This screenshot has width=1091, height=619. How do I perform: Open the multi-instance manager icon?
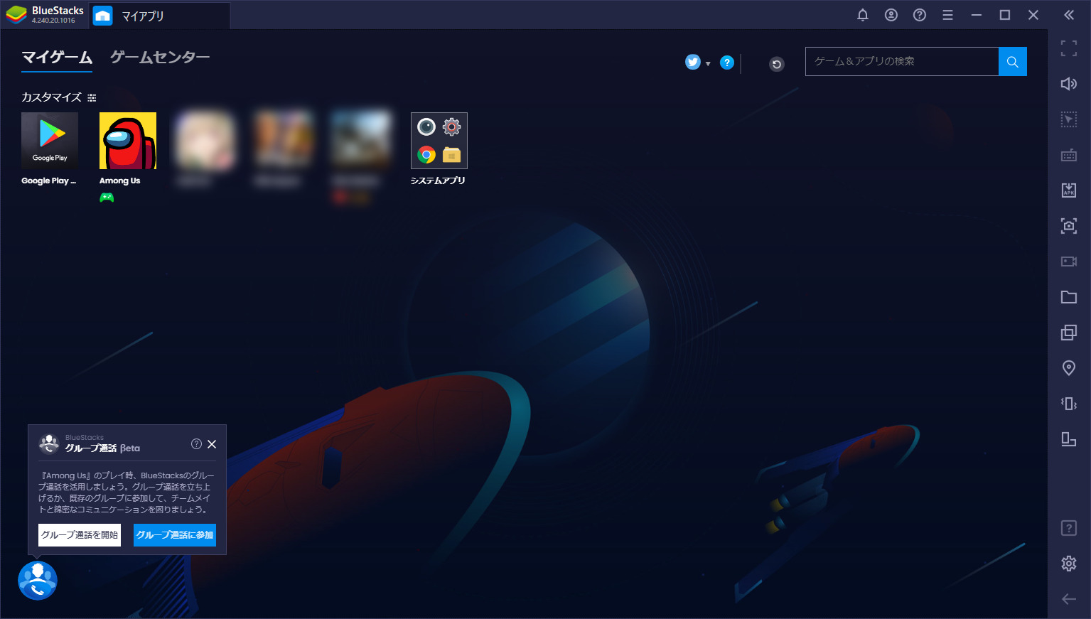click(1069, 333)
